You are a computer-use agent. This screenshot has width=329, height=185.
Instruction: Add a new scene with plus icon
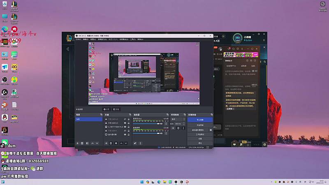(x=77, y=143)
